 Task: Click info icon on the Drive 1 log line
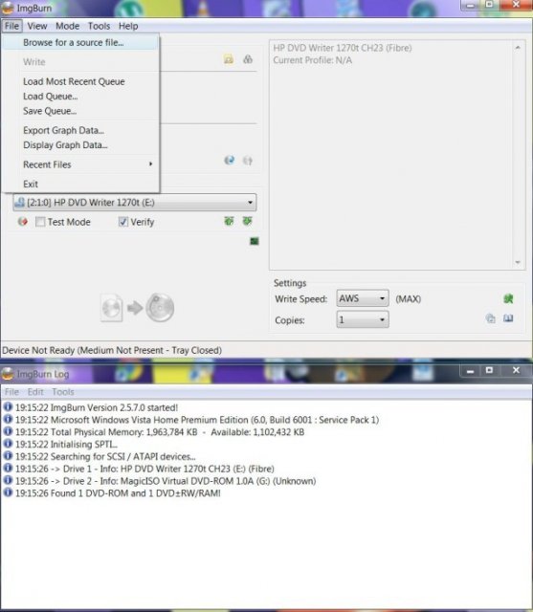point(8,468)
